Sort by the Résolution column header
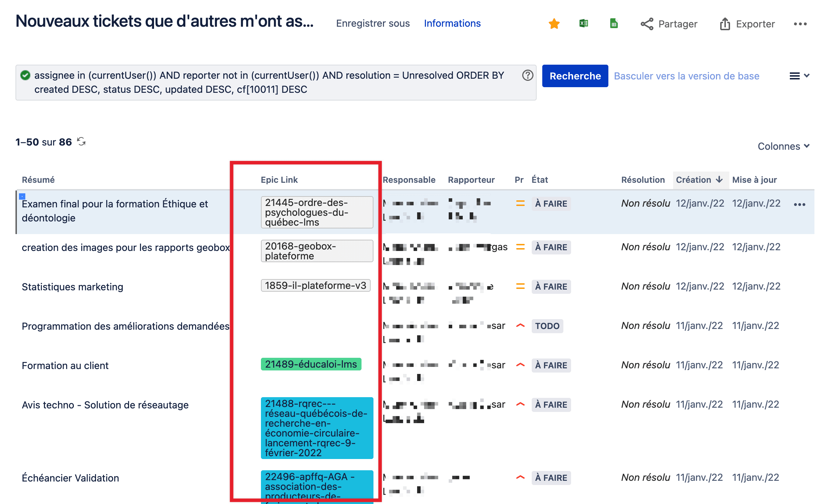The width and height of the screenshot is (825, 504). (x=643, y=180)
